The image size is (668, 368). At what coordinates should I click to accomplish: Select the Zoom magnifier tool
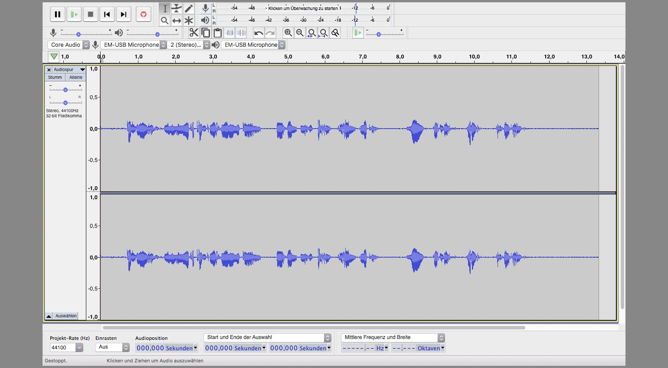point(165,20)
